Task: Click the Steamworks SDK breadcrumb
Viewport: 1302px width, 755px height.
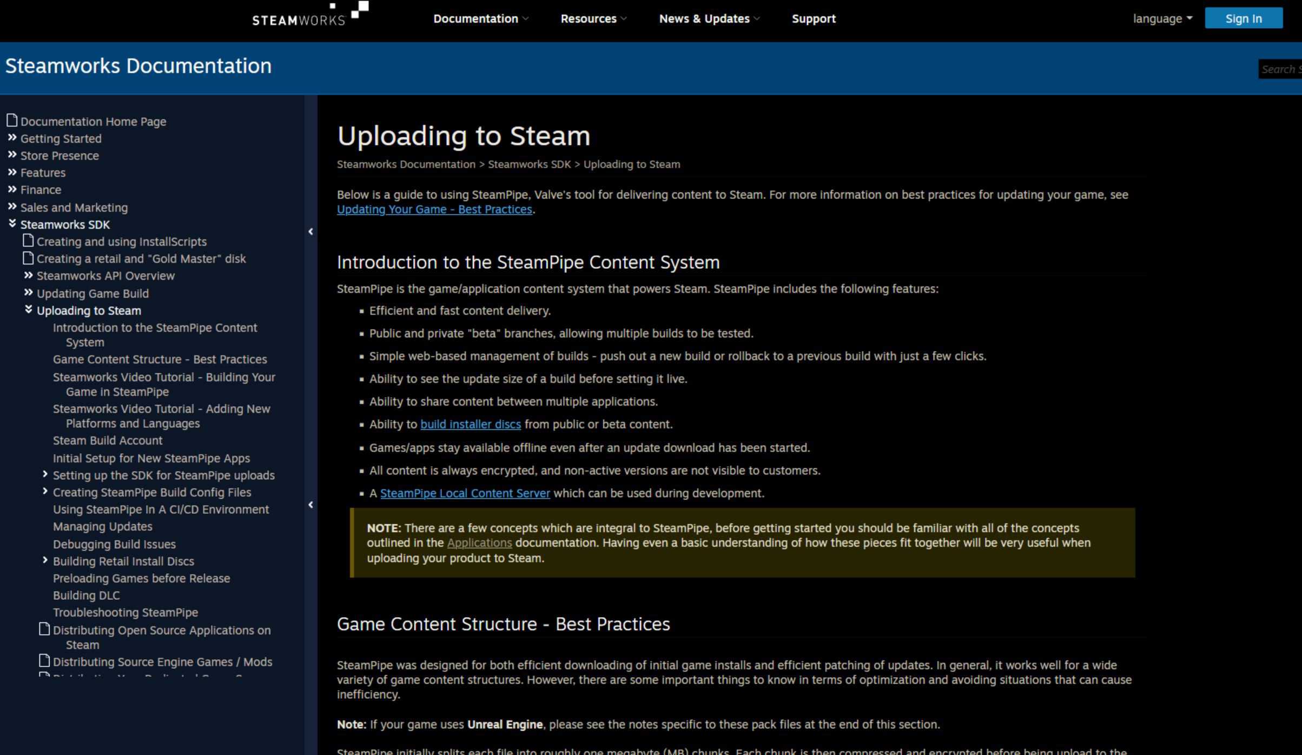Action: (x=529, y=164)
